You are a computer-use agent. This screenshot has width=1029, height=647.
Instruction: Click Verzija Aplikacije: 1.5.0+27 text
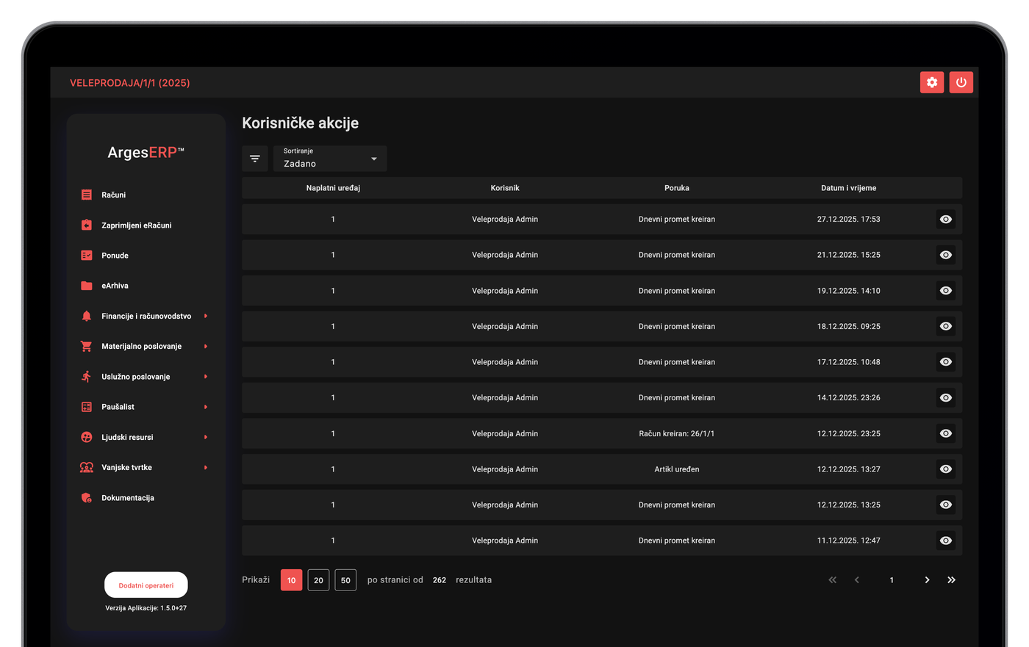click(146, 608)
